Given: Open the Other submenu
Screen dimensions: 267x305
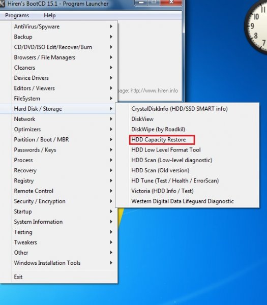Looking at the screenshot, I should coord(58,253).
